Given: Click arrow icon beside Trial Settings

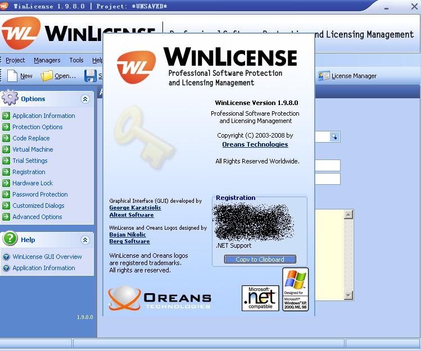Looking at the screenshot, I should click(6, 161).
